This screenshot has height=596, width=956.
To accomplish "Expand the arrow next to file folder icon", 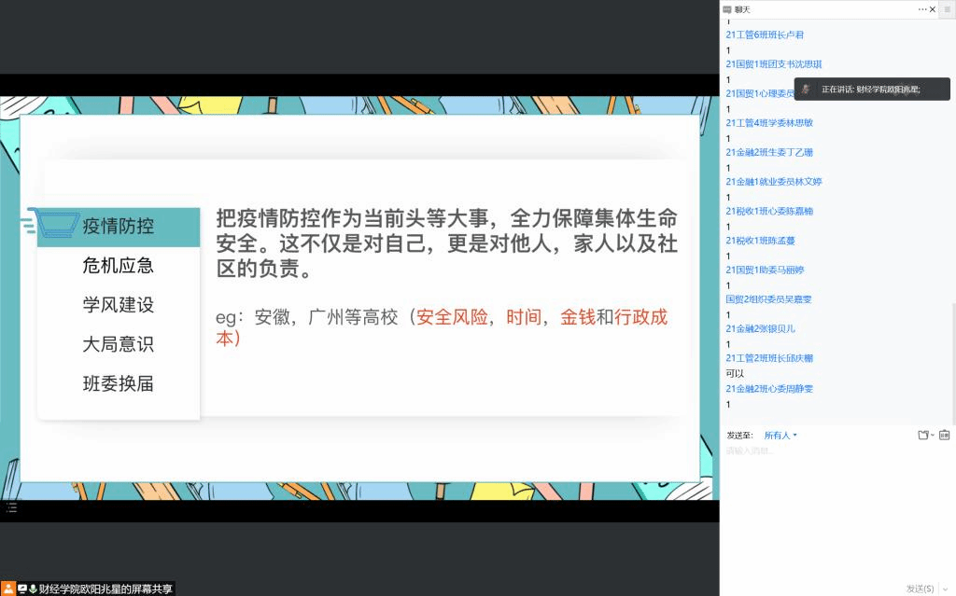I will coord(933,436).
